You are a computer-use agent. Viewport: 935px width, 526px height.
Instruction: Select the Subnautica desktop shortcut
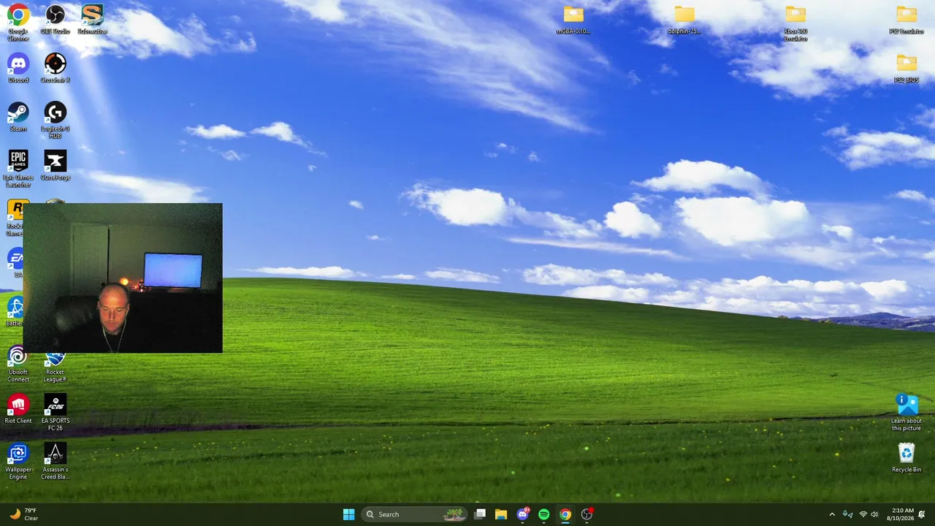click(92, 19)
